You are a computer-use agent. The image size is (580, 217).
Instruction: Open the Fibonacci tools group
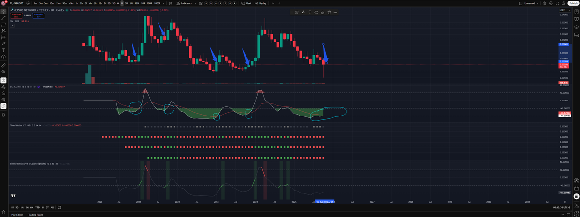tap(3, 24)
